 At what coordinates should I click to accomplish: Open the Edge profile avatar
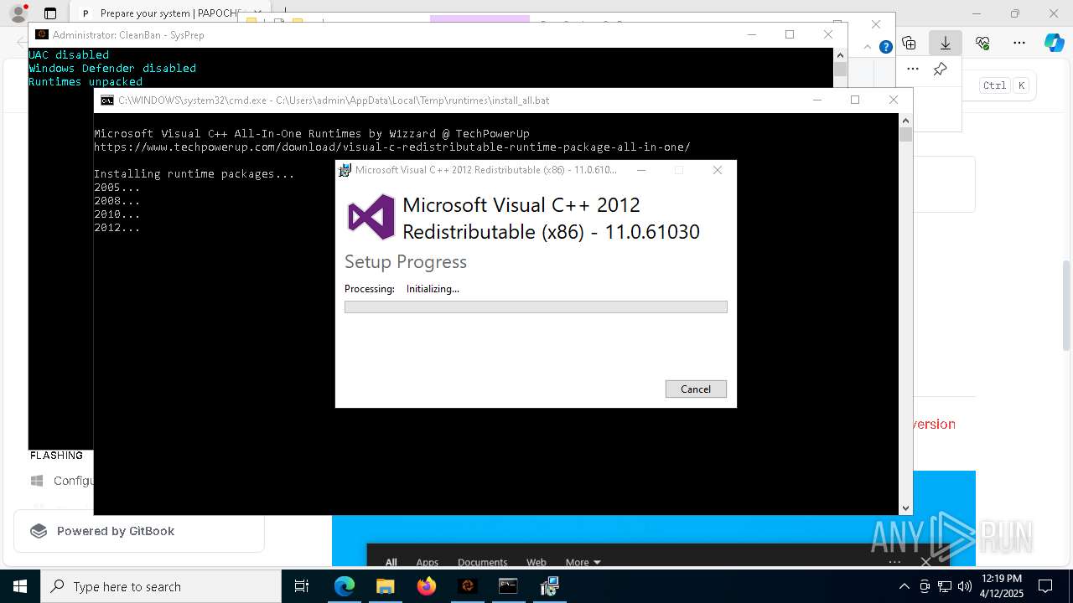coord(18,13)
